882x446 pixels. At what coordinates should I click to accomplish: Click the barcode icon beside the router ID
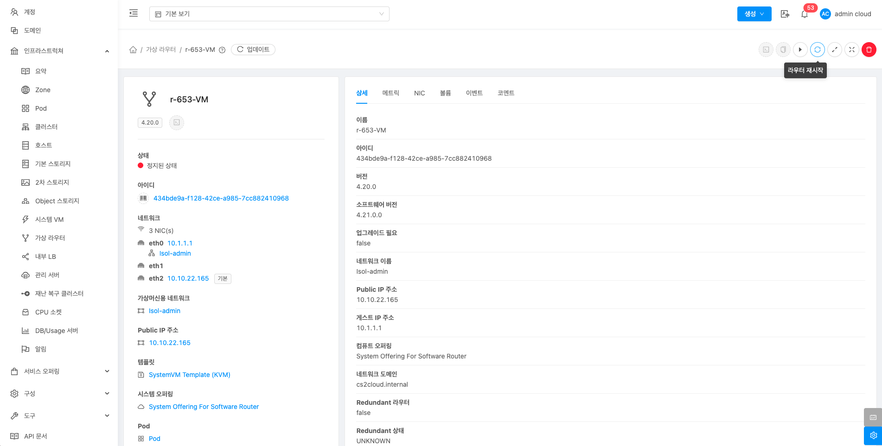143,198
